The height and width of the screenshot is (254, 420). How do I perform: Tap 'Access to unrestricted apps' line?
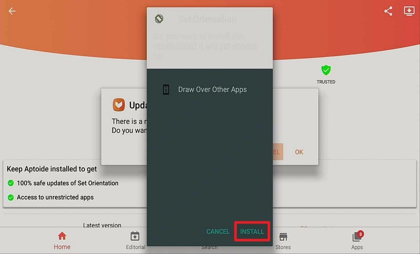(x=55, y=197)
